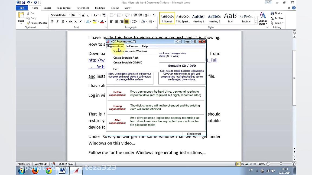The width and height of the screenshot is (312, 175).
Task: Click the Shrink Font icon
Action: 88,15
